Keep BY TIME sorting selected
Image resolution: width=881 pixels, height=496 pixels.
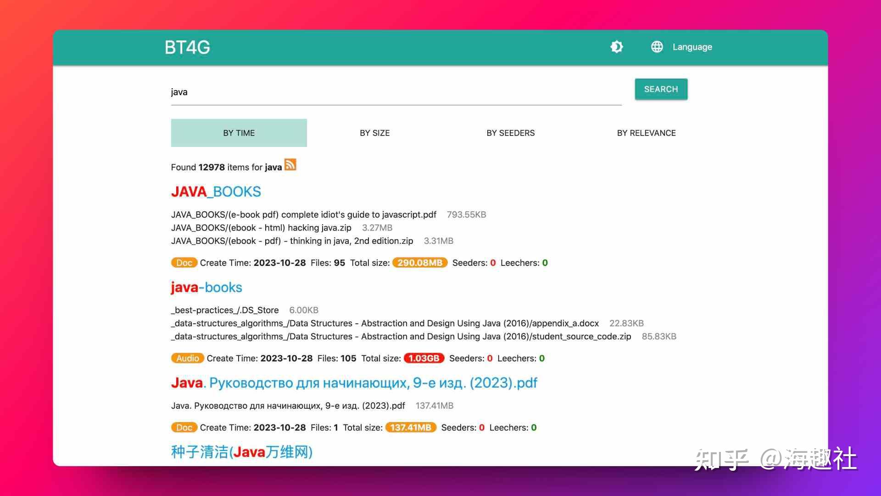[239, 133]
